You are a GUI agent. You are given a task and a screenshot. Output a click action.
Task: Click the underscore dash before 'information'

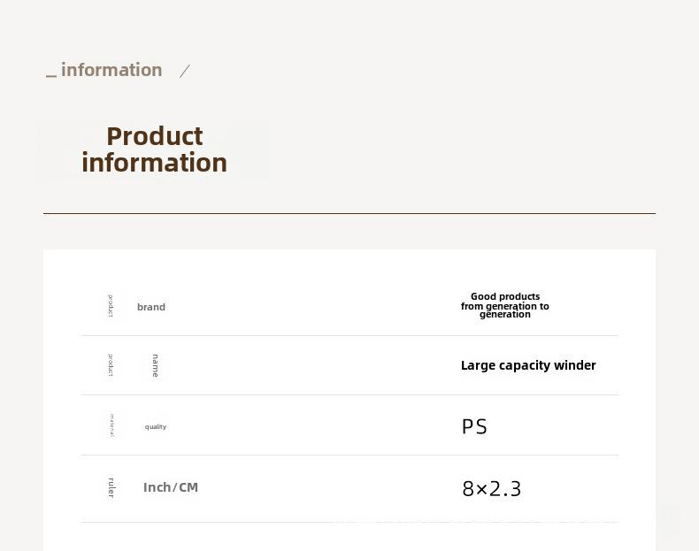click(51, 77)
